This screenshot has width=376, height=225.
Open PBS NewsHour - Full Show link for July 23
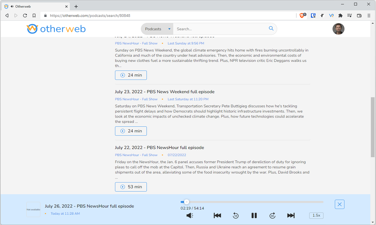coord(136,99)
